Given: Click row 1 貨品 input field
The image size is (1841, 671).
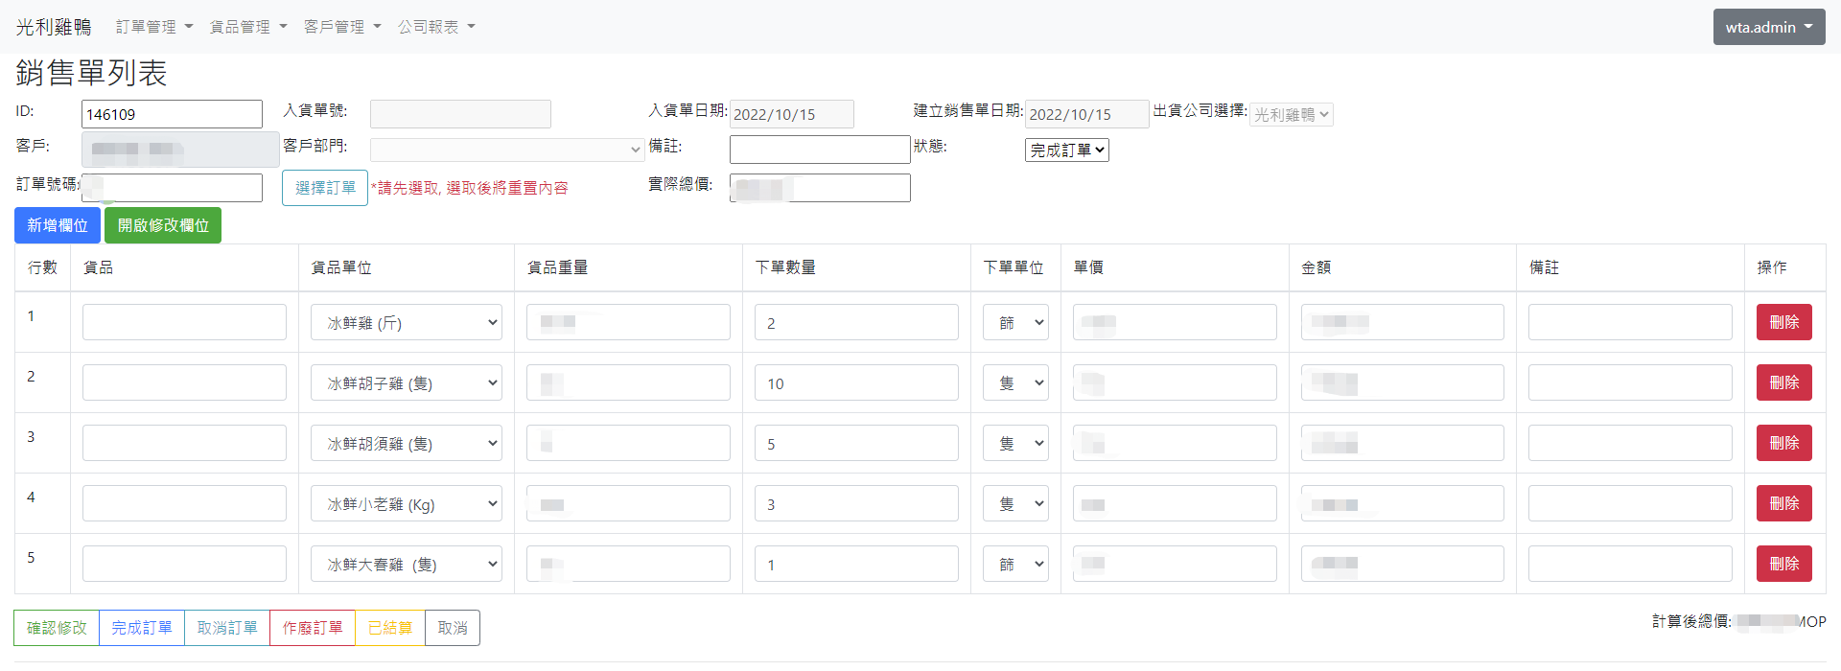Looking at the screenshot, I should [x=184, y=322].
